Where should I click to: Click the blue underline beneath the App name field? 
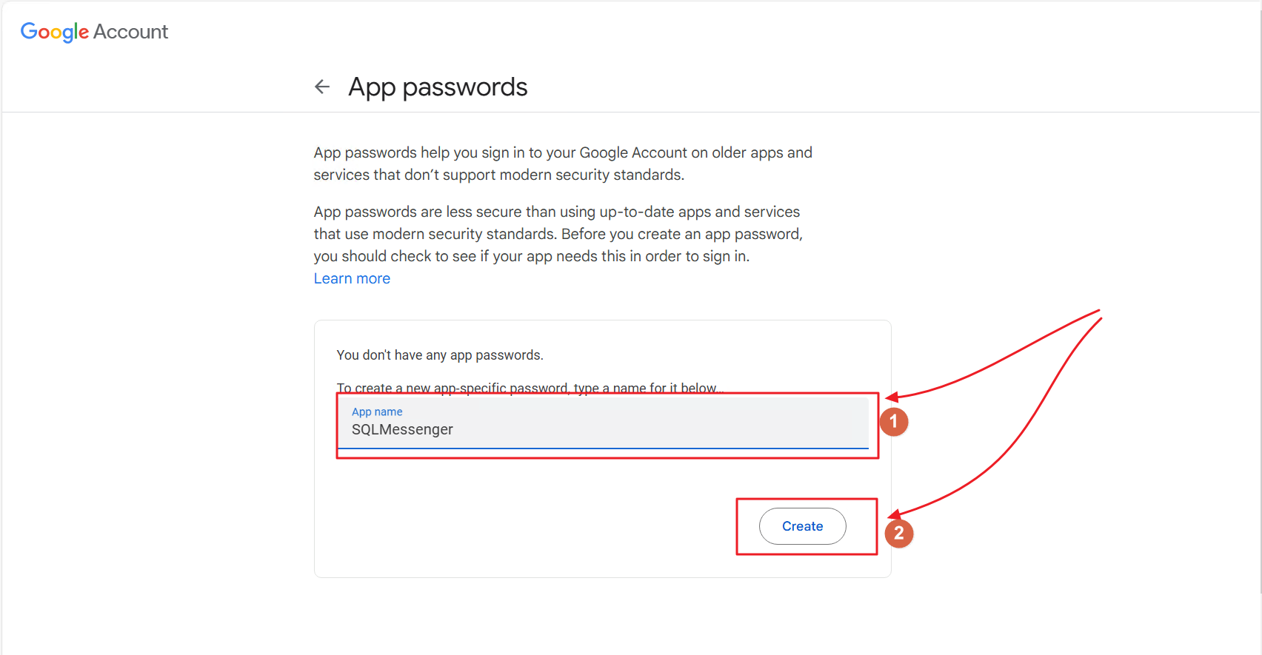pyautogui.click(x=603, y=449)
